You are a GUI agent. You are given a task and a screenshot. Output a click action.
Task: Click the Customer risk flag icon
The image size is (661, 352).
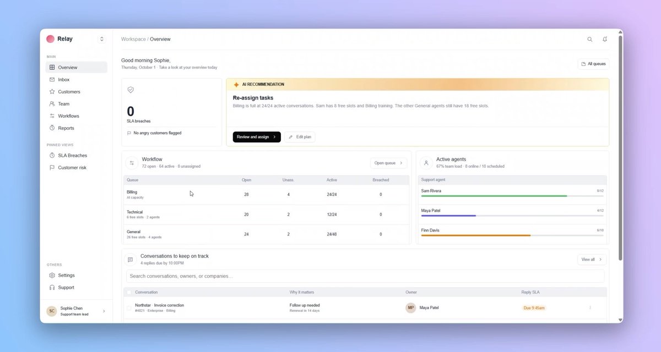click(52, 168)
